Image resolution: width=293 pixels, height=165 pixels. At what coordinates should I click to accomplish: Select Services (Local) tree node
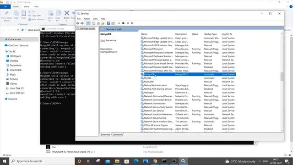tap(87, 28)
